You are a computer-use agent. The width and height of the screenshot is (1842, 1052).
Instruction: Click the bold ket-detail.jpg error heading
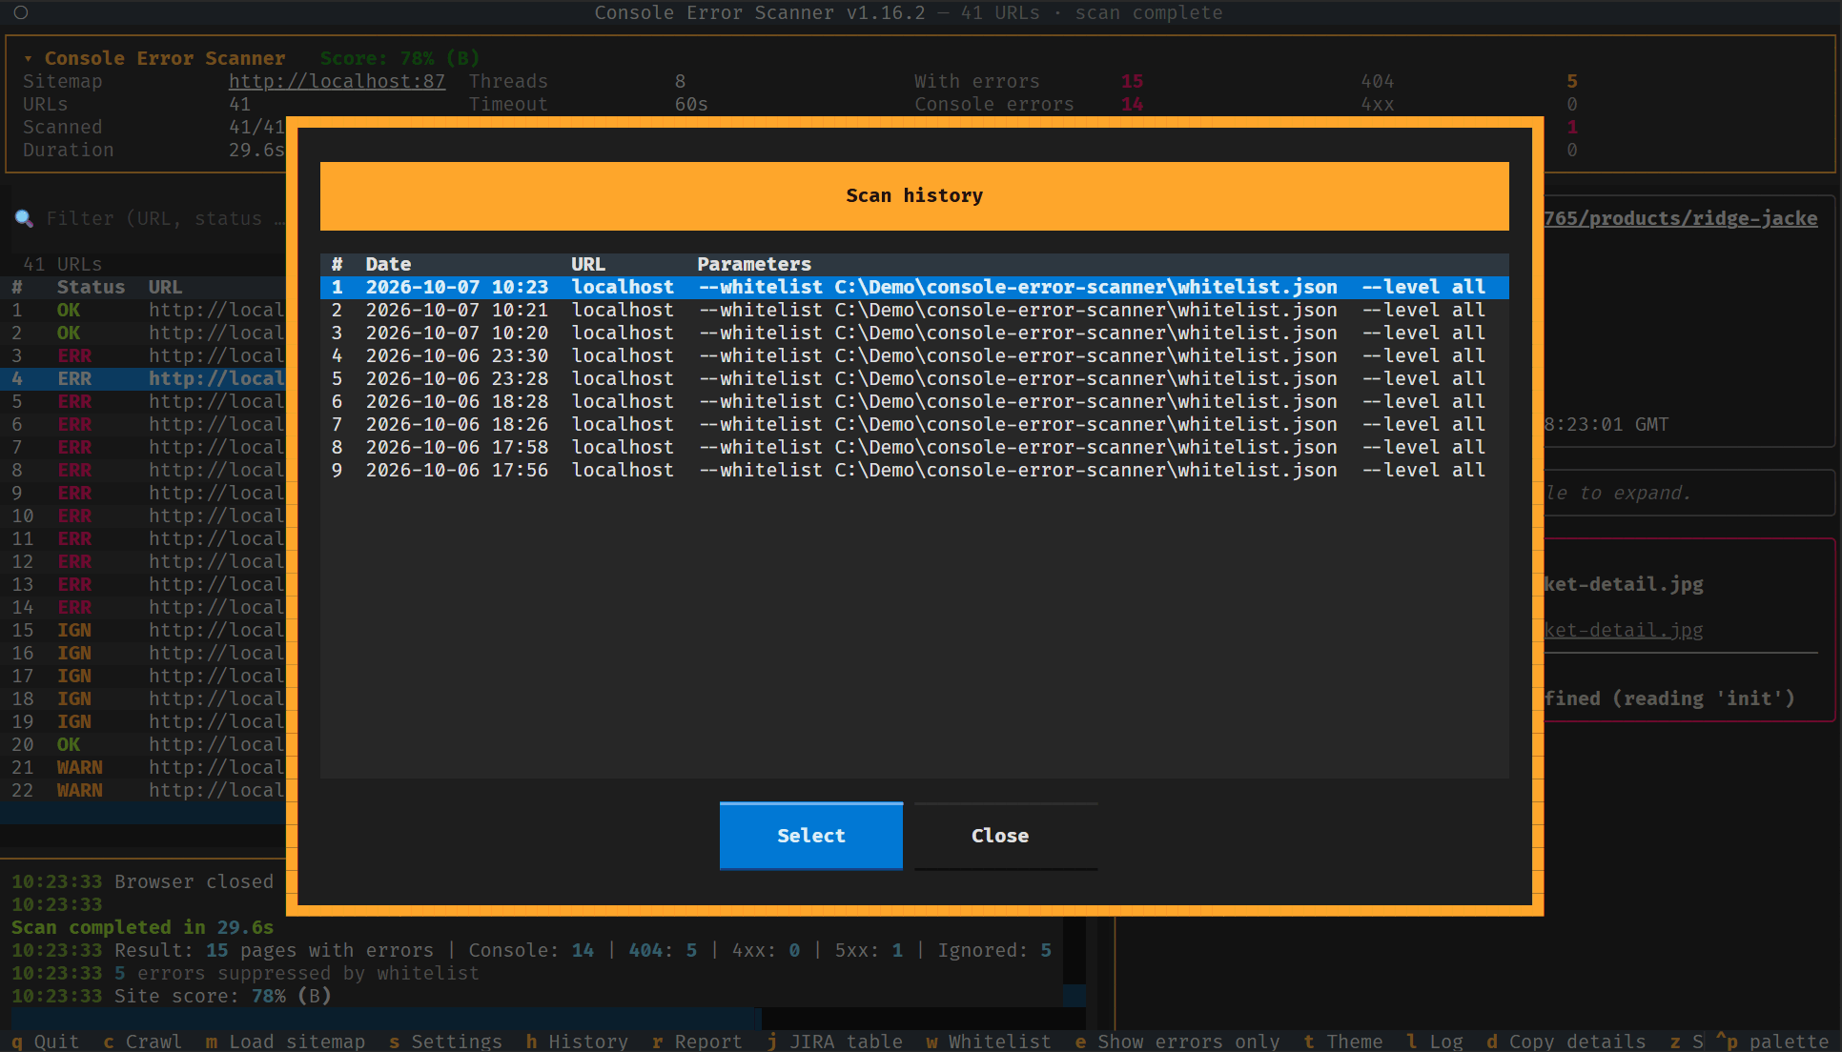(1624, 584)
